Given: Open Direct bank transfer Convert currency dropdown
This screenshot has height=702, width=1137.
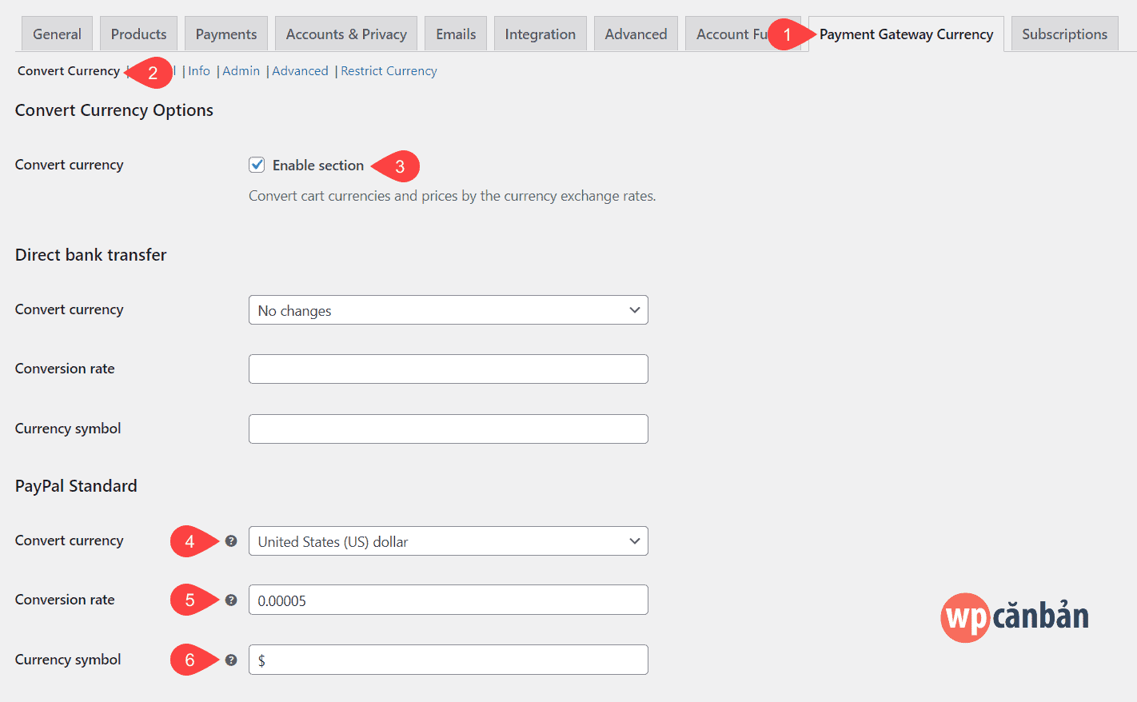Looking at the screenshot, I should tap(449, 310).
